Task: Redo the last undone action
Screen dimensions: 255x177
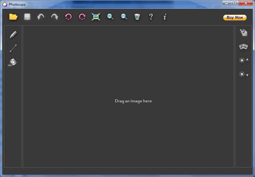Action: pyautogui.click(x=54, y=17)
